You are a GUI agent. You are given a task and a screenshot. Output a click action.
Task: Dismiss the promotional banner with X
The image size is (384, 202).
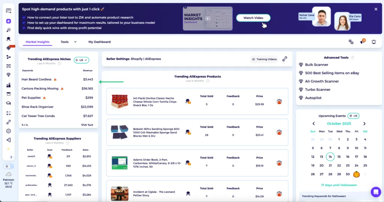(376, 9)
